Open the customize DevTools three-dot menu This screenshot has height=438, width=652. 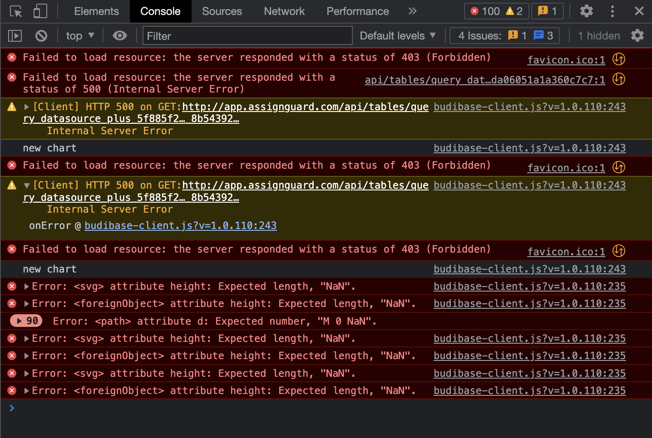point(612,11)
